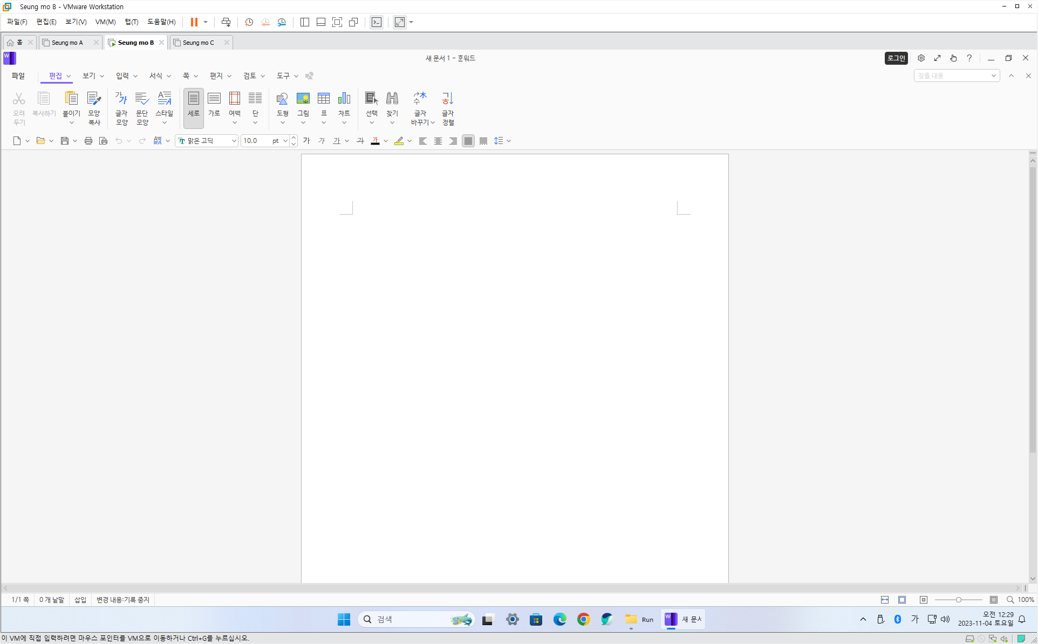The width and height of the screenshot is (1038, 644).
Task: Expand the 표 table dropdown arrow
Action: tap(324, 123)
